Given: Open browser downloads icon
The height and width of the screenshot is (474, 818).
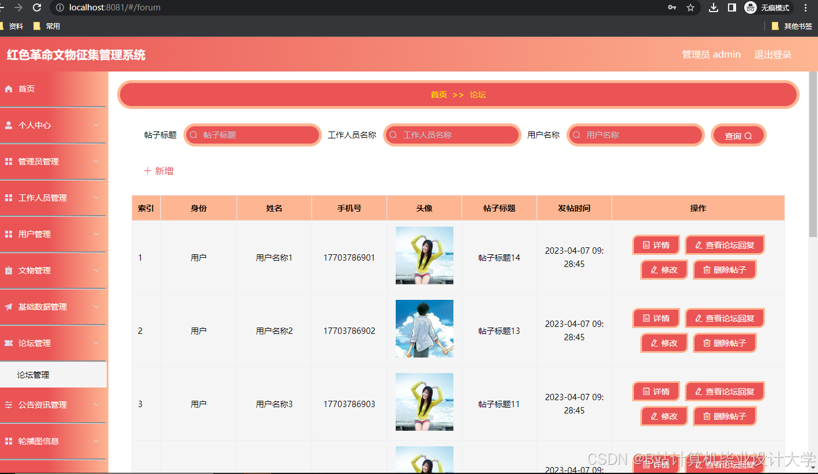Looking at the screenshot, I should click(x=714, y=7).
